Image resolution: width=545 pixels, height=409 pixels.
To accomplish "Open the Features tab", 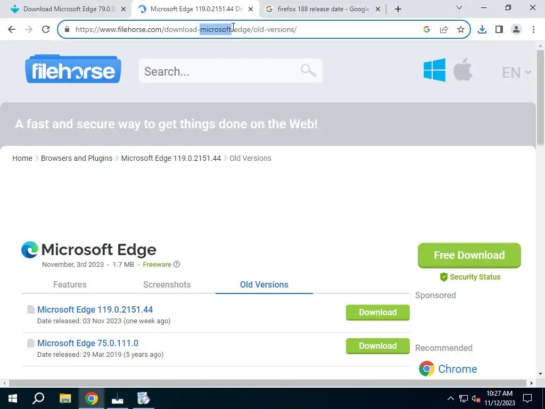I will 70,284.
